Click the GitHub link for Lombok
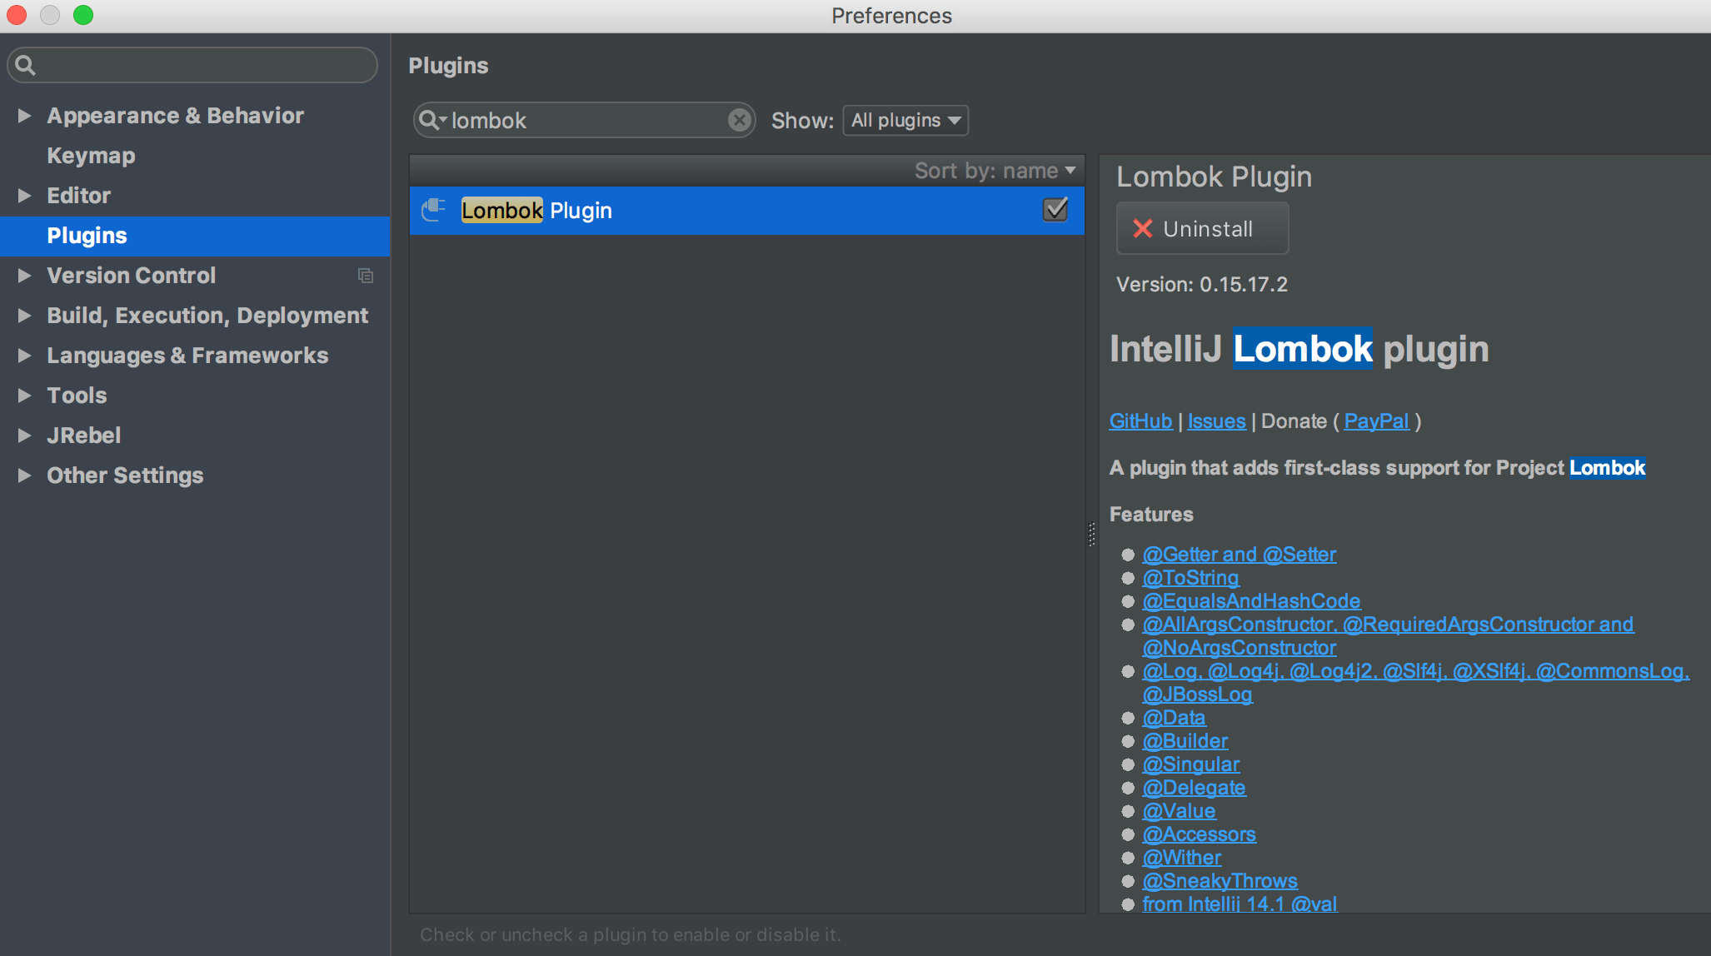The width and height of the screenshot is (1711, 956). pos(1138,421)
